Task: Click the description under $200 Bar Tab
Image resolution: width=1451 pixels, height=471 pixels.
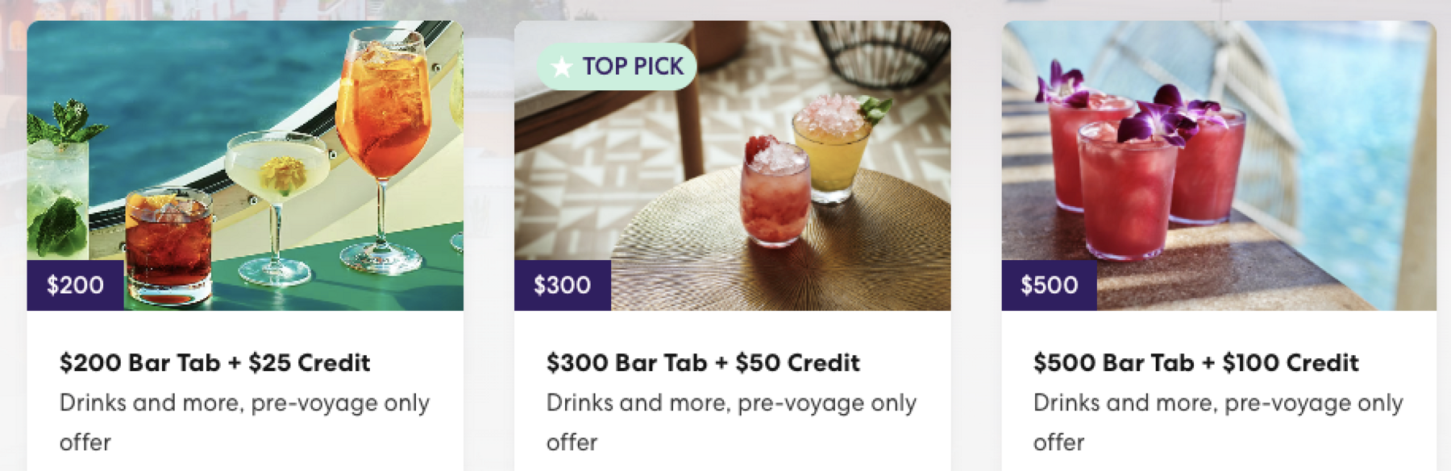Action: pyautogui.click(x=244, y=422)
